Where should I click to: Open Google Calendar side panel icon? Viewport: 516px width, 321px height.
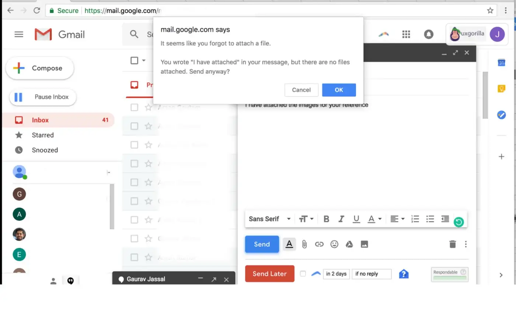pos(501,63)
